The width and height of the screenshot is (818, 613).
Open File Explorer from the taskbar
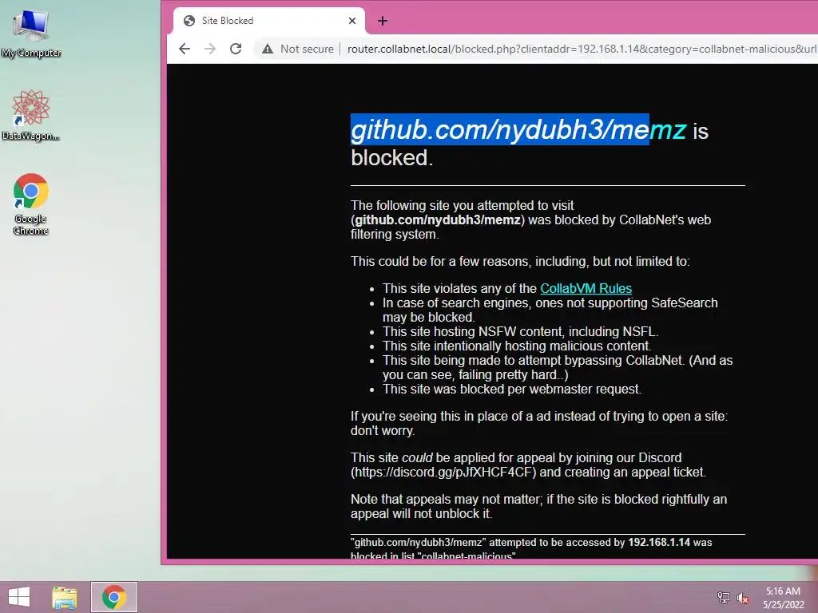point(65,597)
